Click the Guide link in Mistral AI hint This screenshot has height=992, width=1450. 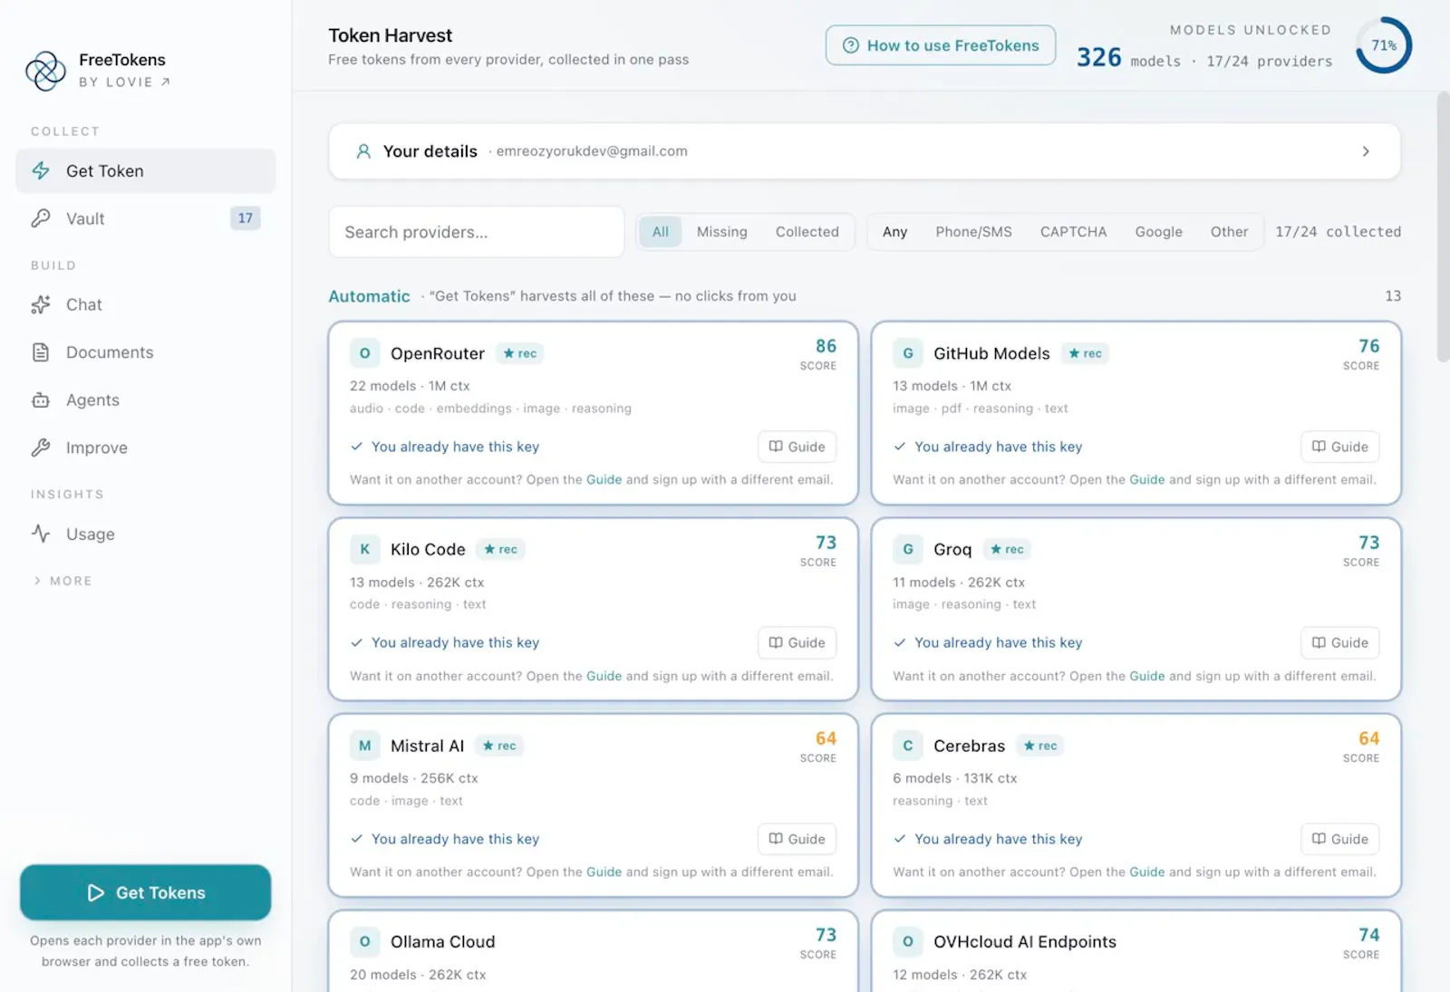pos(604,872)
